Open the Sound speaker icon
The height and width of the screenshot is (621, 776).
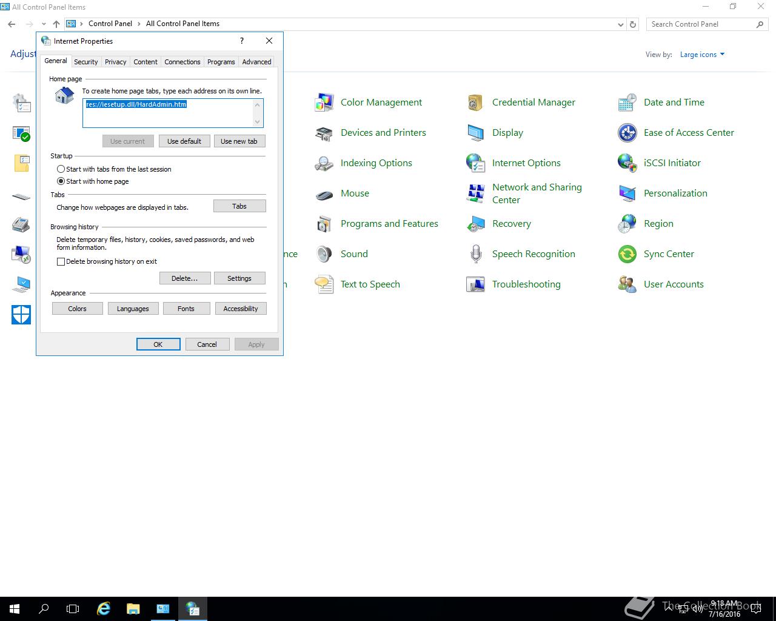pyautogui.click(x=324, y=254)
